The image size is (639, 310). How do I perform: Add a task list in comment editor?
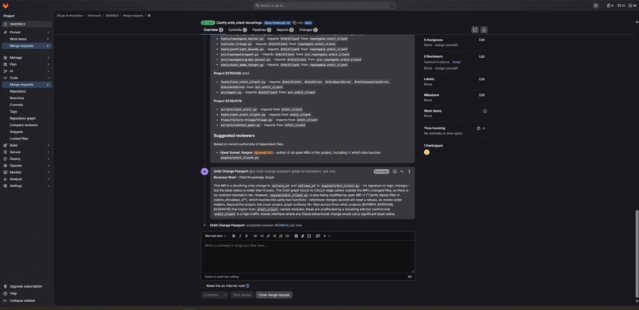point(287,235)
